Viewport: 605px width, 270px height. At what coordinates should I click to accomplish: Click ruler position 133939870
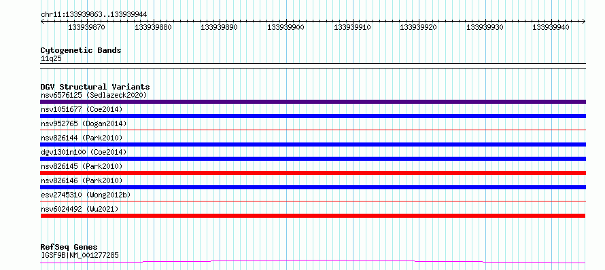tap(86, 27)
